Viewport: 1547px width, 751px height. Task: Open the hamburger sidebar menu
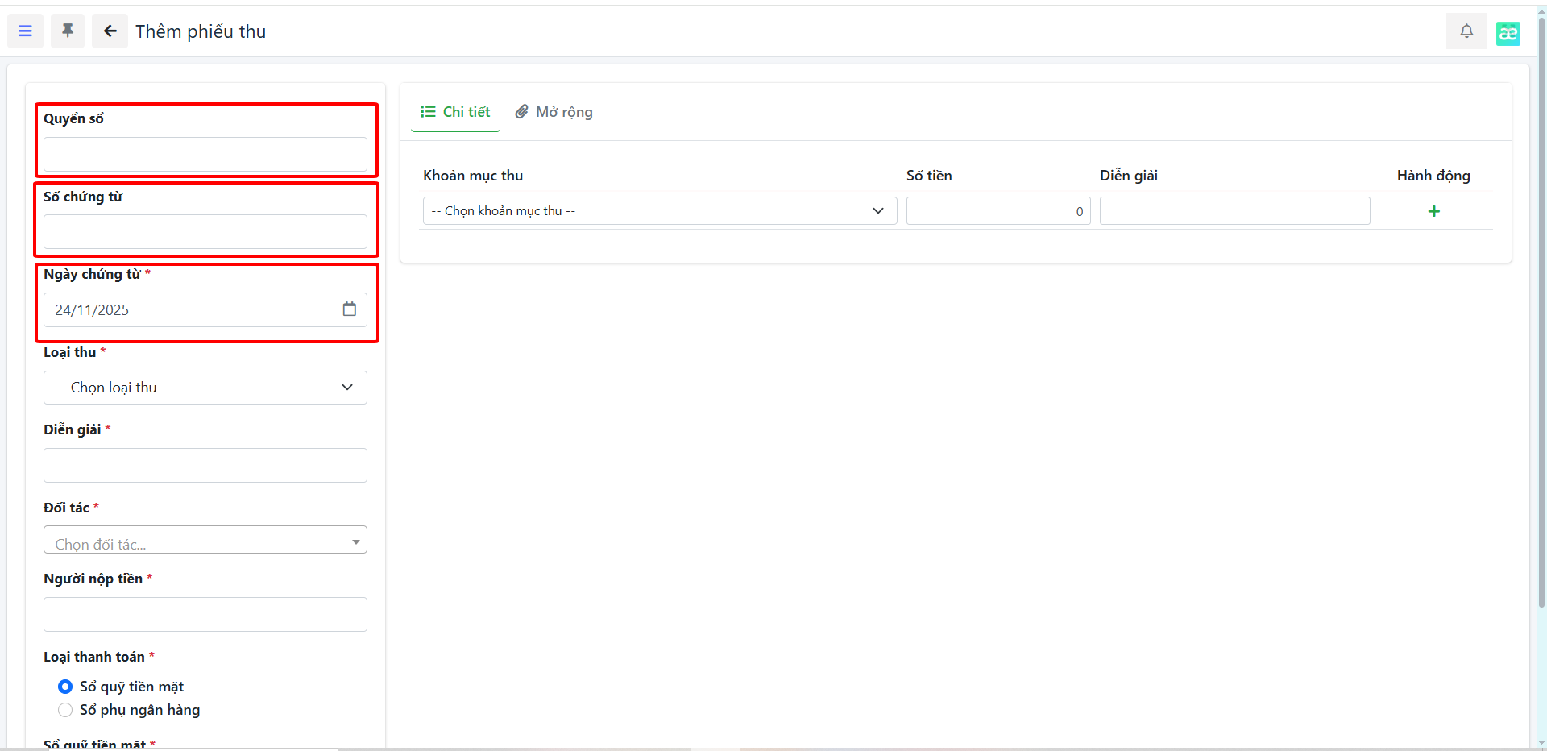pos(26,31)
